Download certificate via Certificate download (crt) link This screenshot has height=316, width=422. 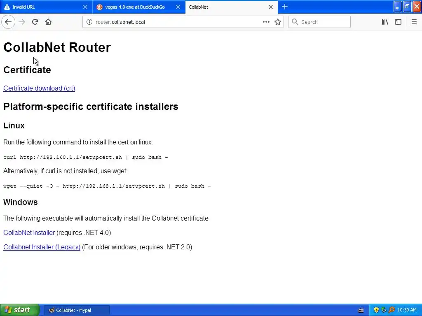point(39,88)
